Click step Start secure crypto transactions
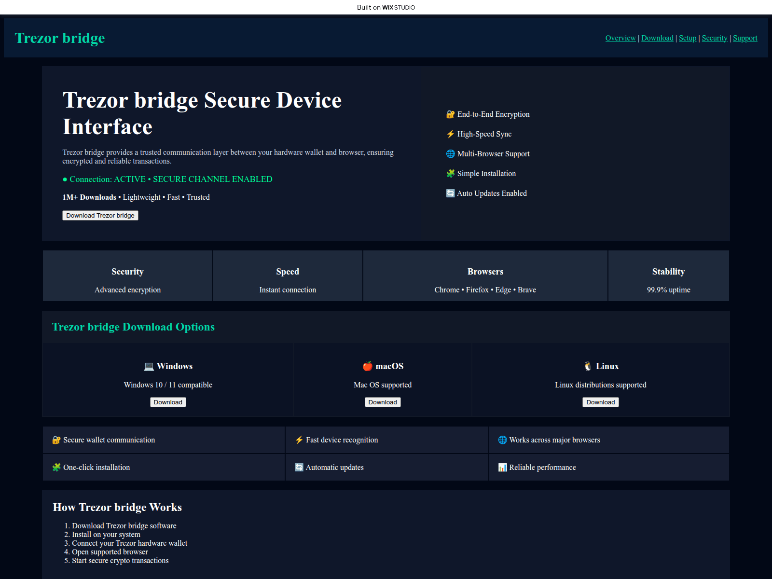772x579 pixels. (x=120, y=561)
